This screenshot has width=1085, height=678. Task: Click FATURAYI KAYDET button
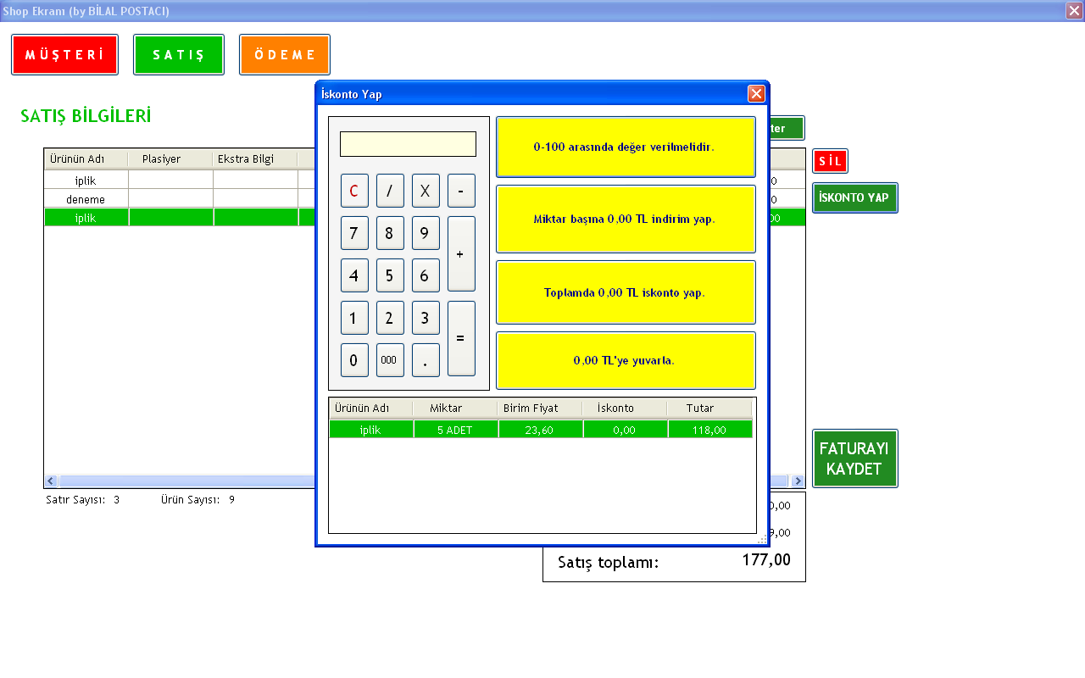(854, 458)
